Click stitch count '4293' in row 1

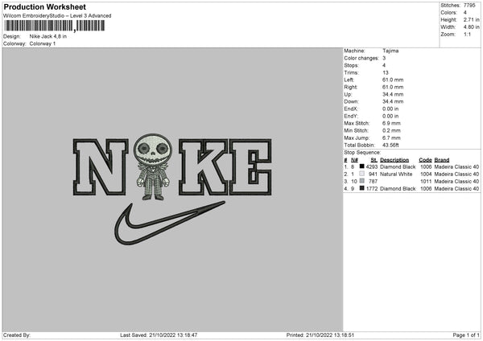(372, 166)
